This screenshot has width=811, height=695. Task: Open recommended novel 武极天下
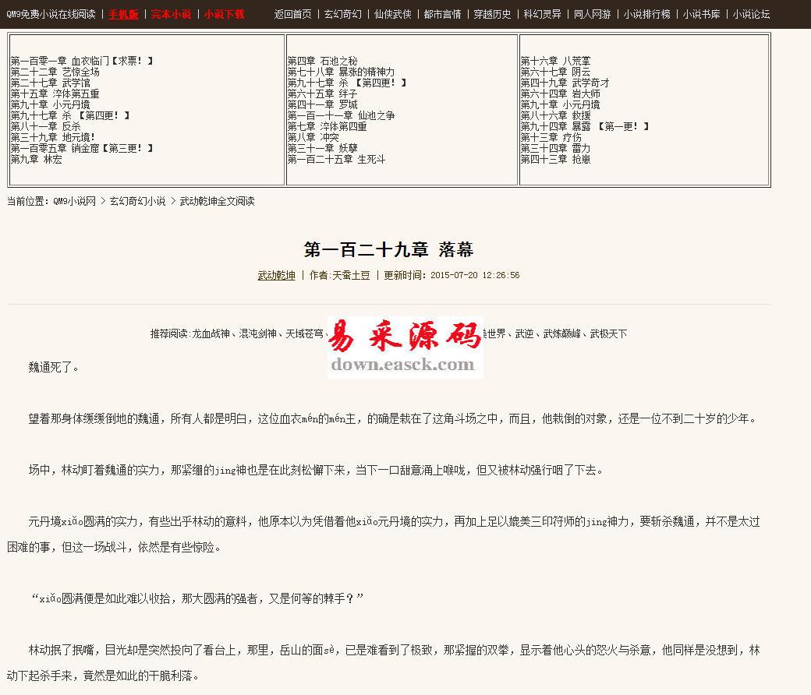coord(609,333)
